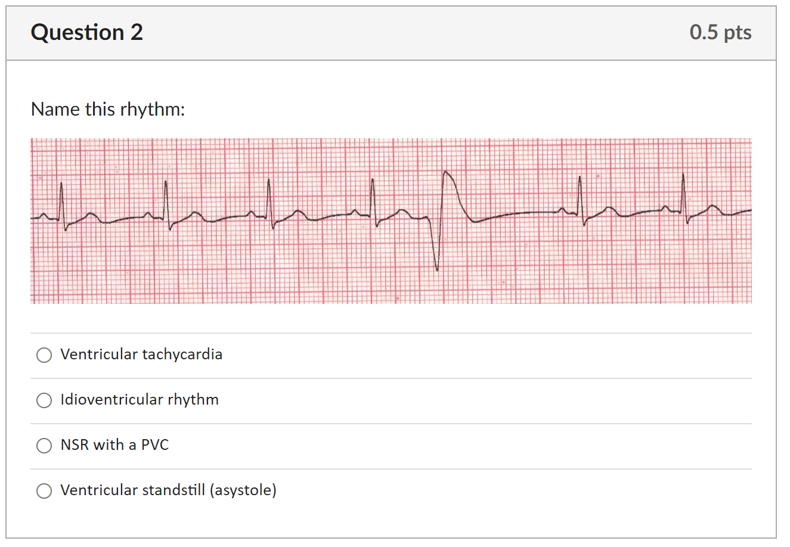Click the flat baseline pause following the PVC
Screen dimensions: 790x547
tap(516, 216)
